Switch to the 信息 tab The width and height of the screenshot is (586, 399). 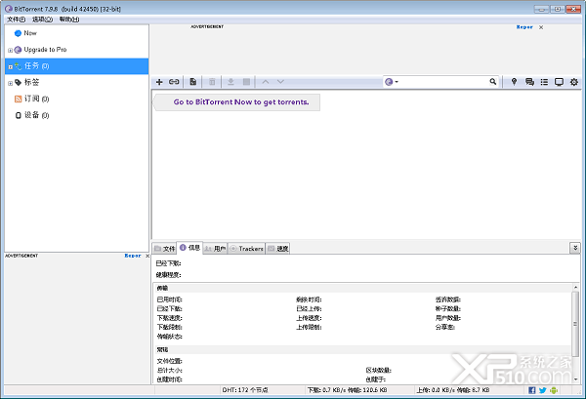(189, 248)
